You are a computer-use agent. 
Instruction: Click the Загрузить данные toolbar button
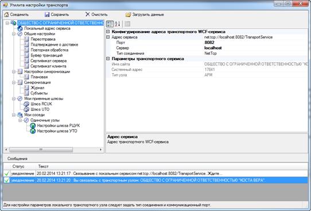[145, 14]
